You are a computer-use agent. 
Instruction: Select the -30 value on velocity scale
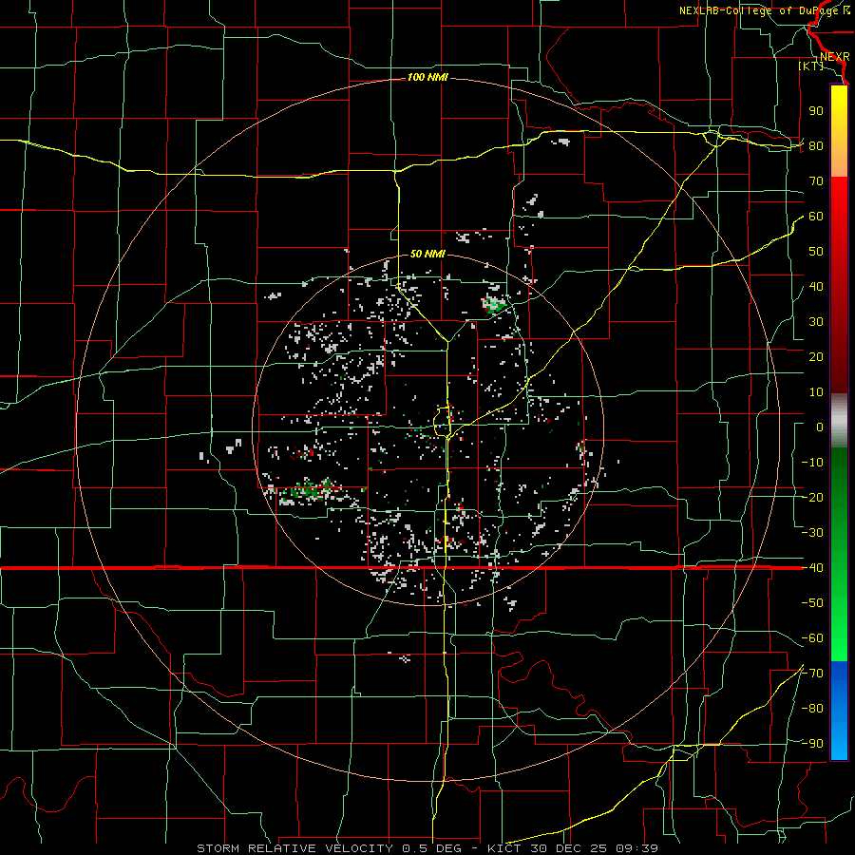pyautogui.click(x=812, y=533)
